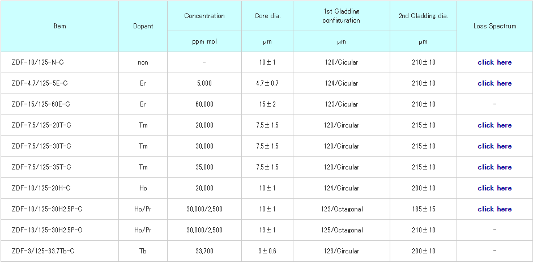Open 'click here' for ZDF-7.5/125-20T-C
Viewport: 533px width, 263px height.
(x=494, y=125)
